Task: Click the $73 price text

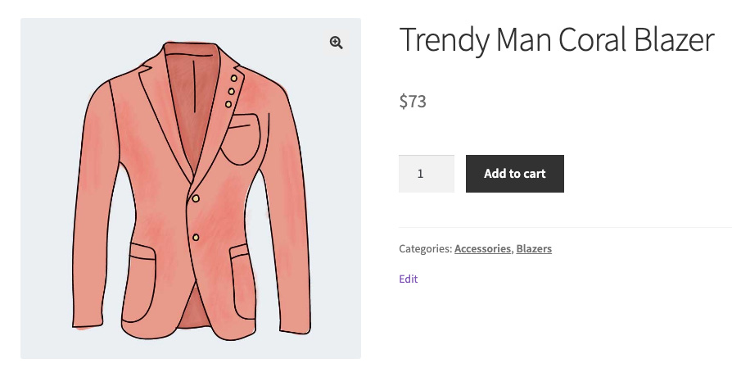Action: pos(413,102)
